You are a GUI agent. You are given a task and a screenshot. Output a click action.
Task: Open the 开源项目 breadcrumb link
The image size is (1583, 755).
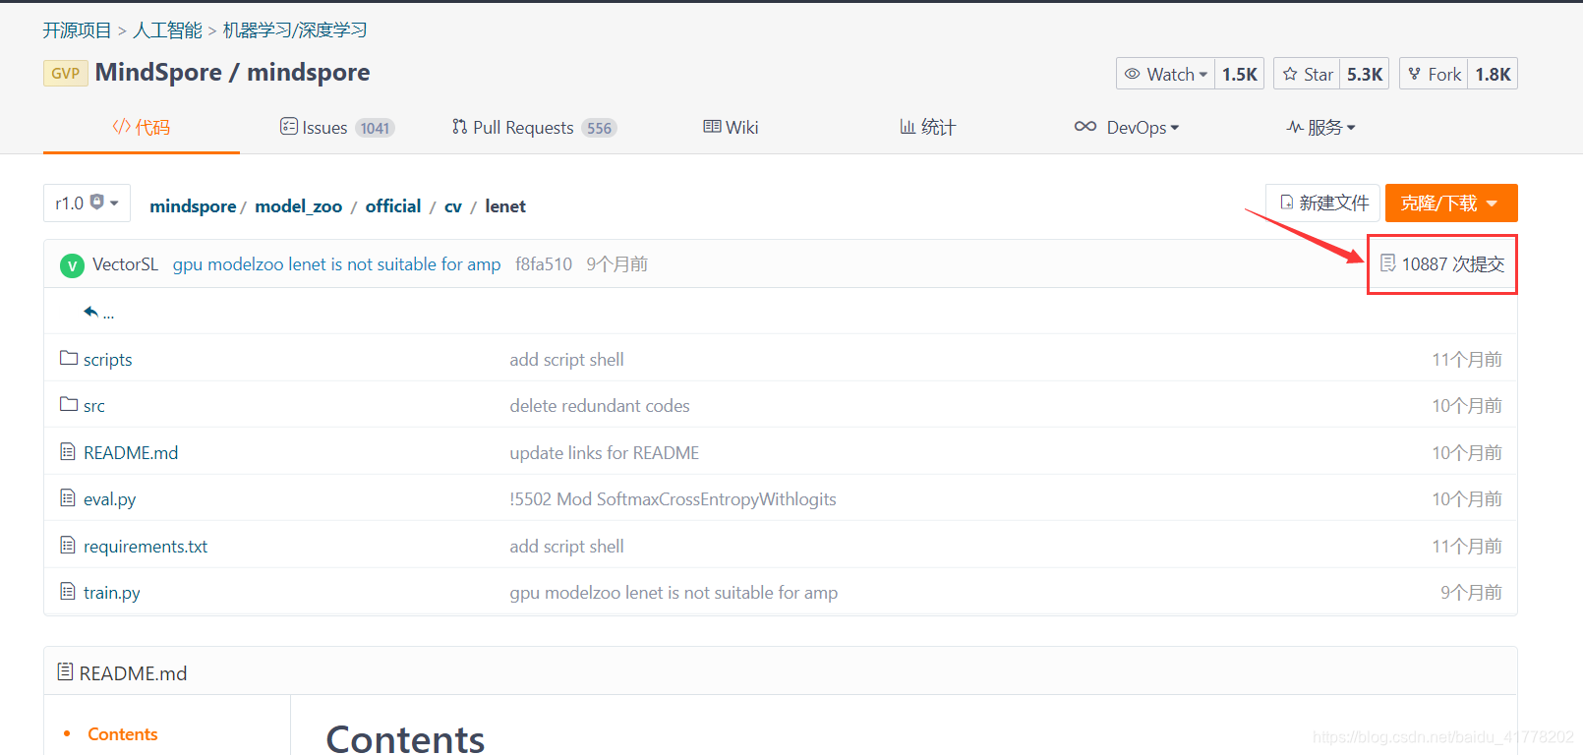tap(77, 30)
